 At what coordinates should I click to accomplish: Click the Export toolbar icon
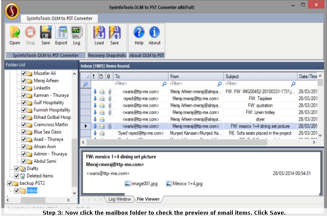tap(61, 32)
